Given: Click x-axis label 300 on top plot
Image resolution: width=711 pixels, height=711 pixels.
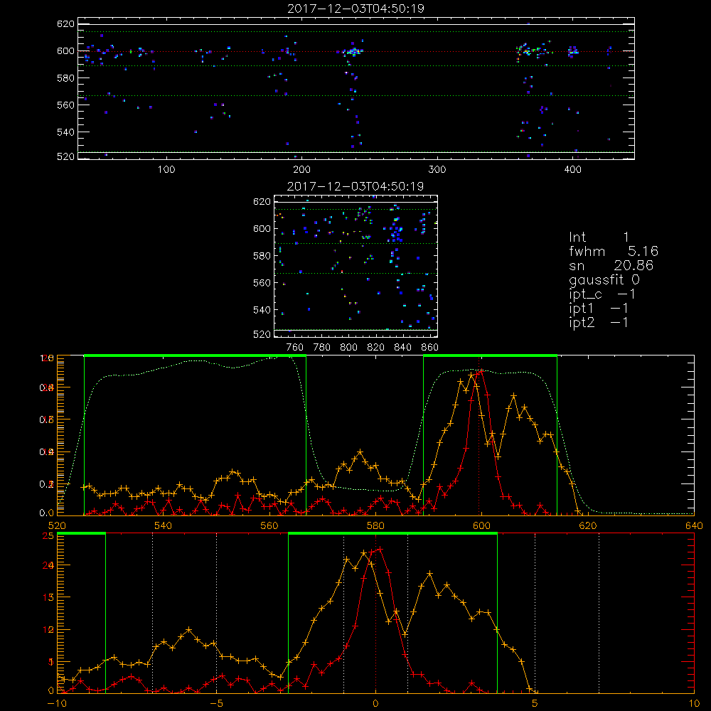Looking at the screenshot, I should tap(437, 170).
